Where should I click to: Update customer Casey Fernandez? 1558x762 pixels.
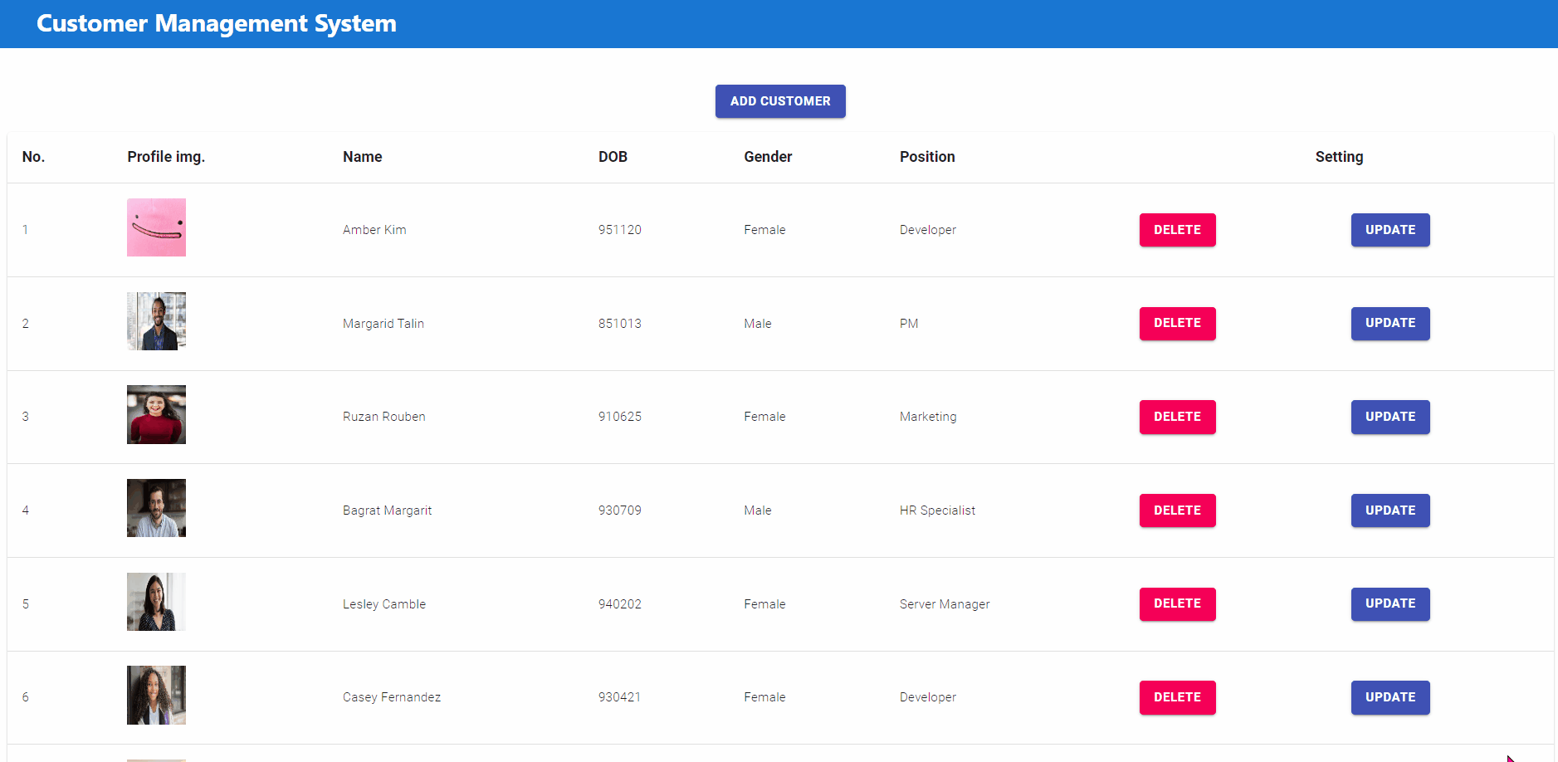[1390, 697]
